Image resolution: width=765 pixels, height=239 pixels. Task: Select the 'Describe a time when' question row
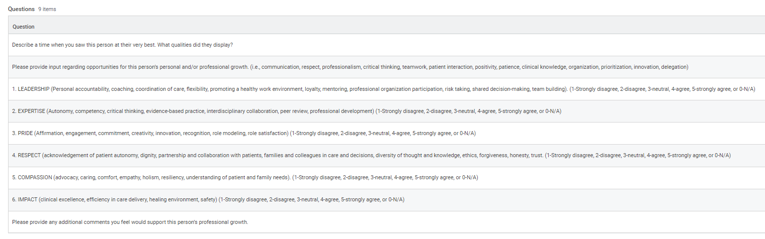pyautogui.click(x=122, y=45)
